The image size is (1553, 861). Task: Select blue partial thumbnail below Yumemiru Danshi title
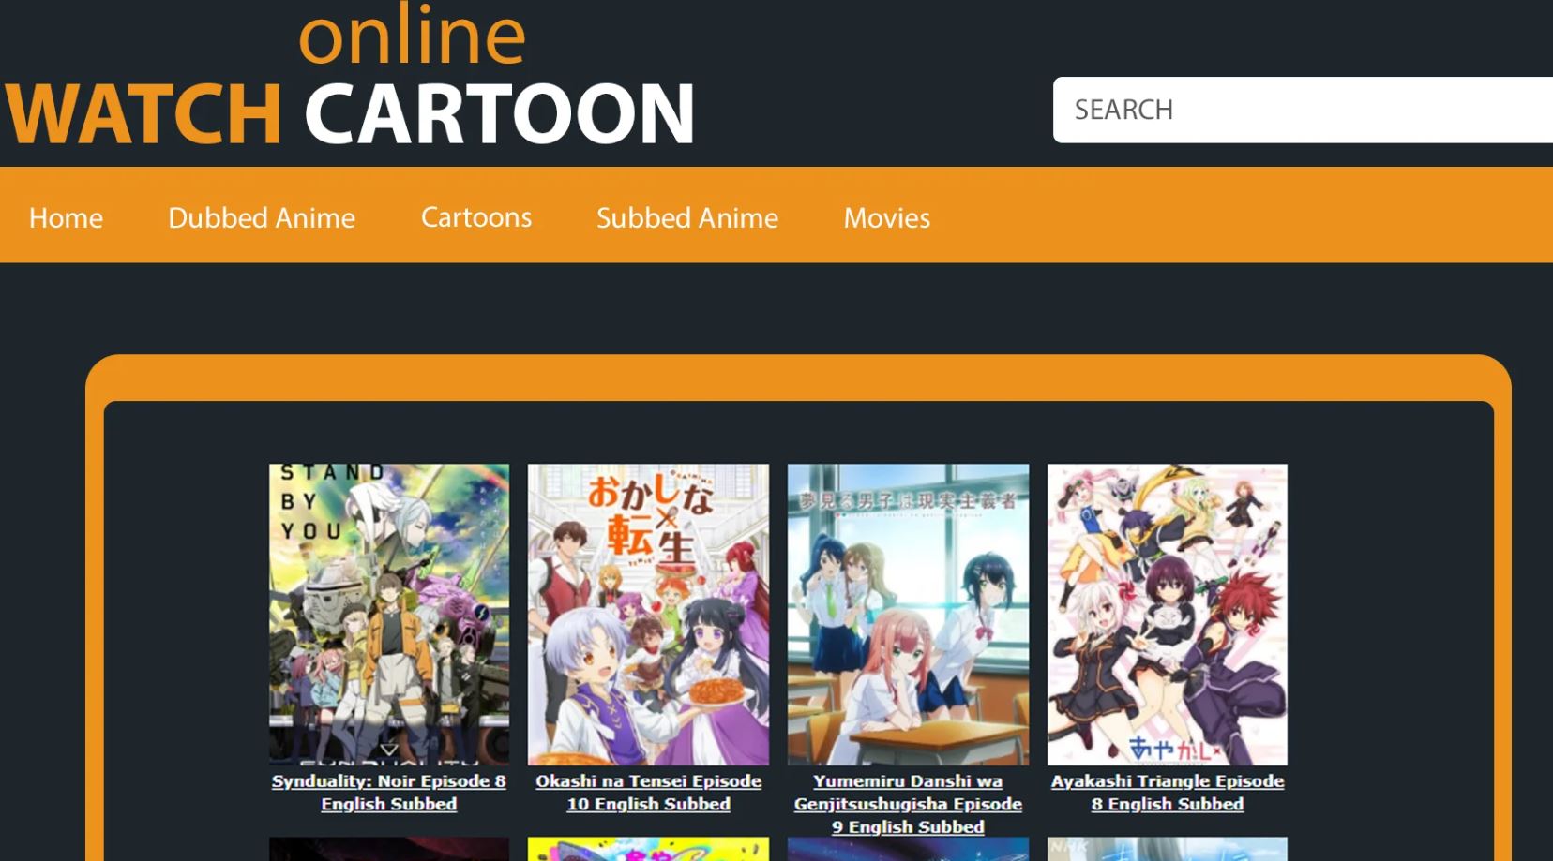tap(908, 849)
